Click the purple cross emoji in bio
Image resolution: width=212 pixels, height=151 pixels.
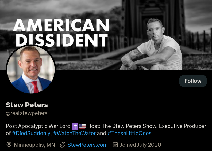pos(75,126)
